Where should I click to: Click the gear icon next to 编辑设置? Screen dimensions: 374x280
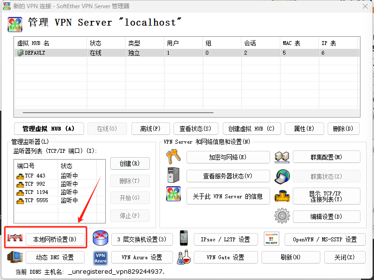[x=282, y=216]
